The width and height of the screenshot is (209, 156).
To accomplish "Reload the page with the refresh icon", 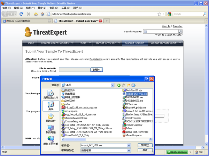I will point(21,14).
